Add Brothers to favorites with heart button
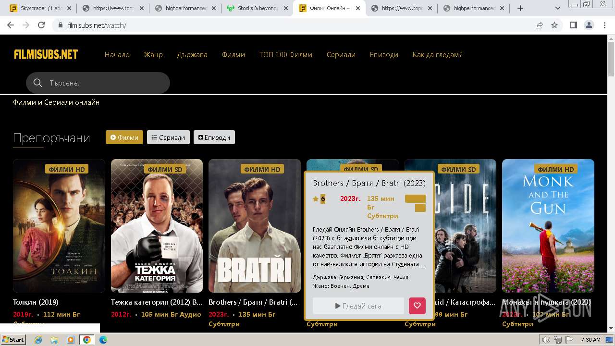The height and width of the screenshot is (346, 615). click(417, 306)
